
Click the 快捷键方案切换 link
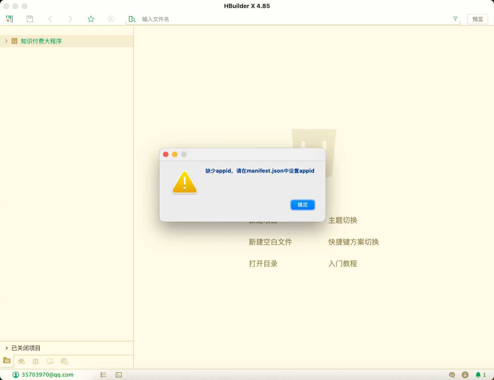pos(353,242)
